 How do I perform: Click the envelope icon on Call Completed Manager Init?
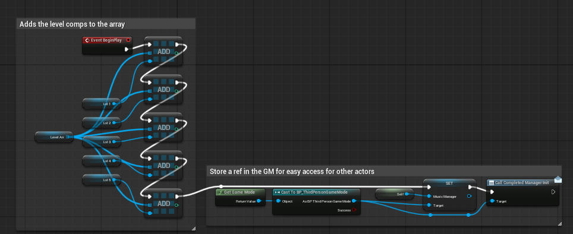[558, 179]
